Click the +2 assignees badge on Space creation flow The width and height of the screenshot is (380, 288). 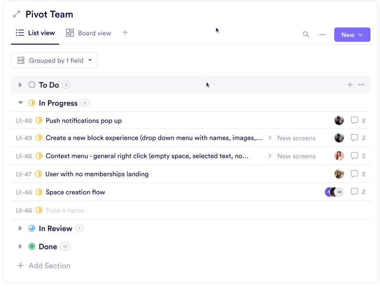click(x=340, y=192)
